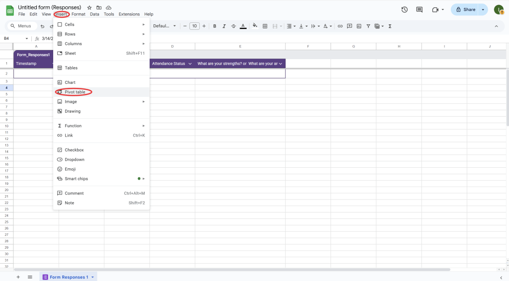Click the Bold formatting icon

214,26
